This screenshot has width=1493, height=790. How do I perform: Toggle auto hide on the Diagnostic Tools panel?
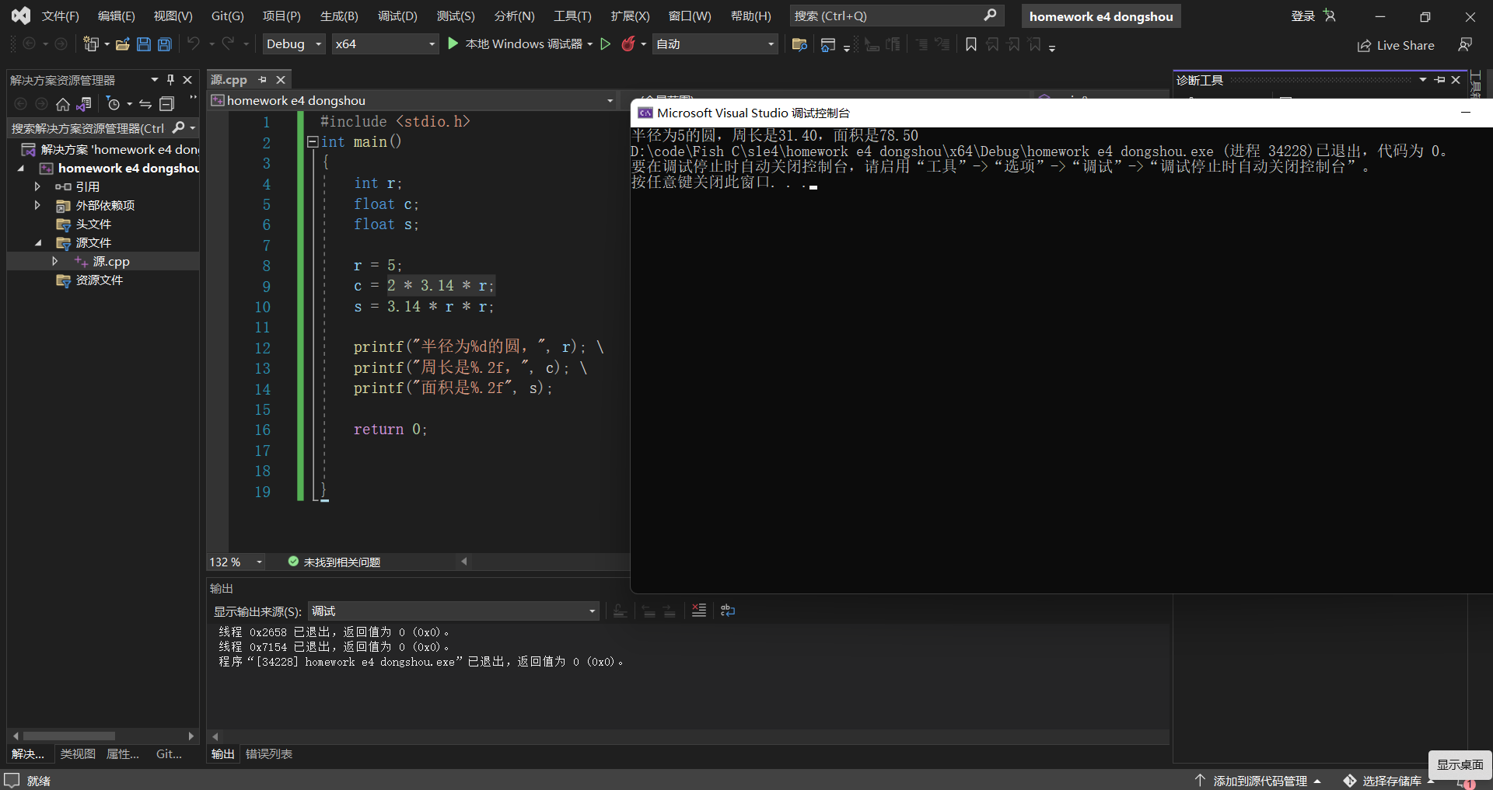(1440, 80)
